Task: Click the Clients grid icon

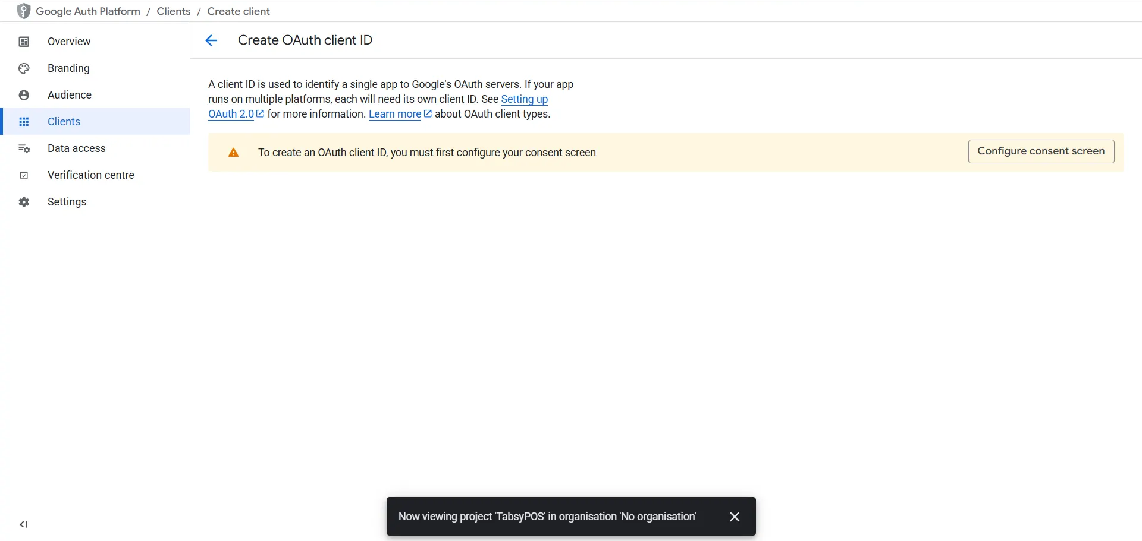Action: [x=24, y=122]
